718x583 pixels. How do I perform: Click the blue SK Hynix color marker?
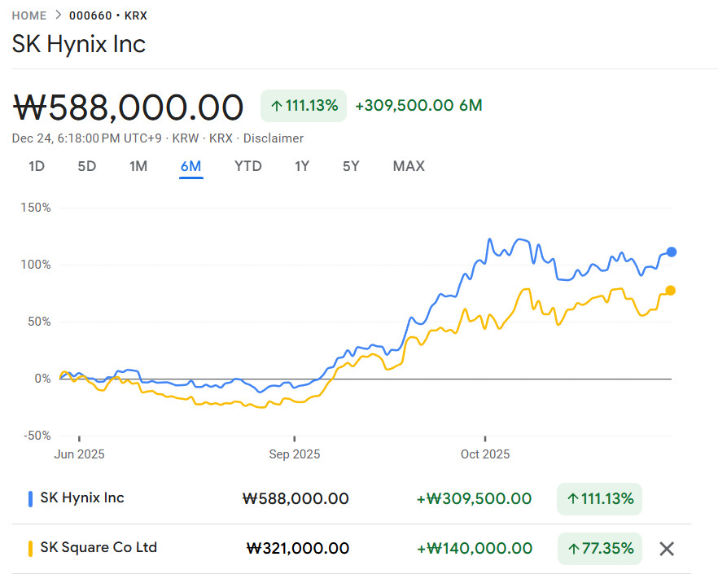30,498
